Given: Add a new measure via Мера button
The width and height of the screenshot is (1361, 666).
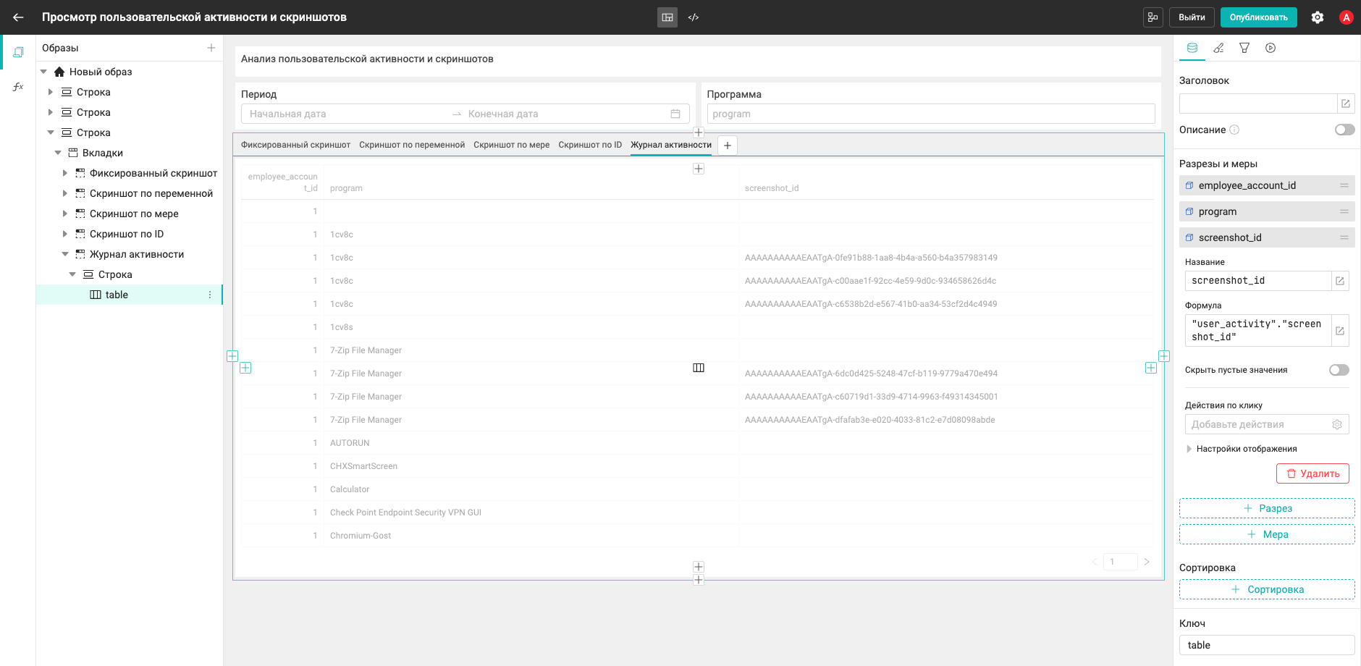Looking at the screenshot, I should (1267, 534).
